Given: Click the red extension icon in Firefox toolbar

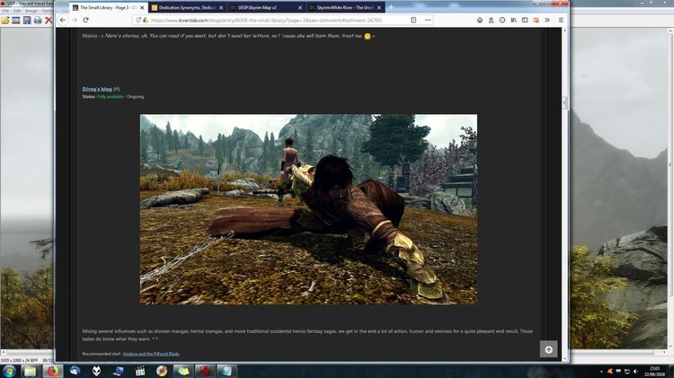Looking at the screenshot, I should click(536, 20).
